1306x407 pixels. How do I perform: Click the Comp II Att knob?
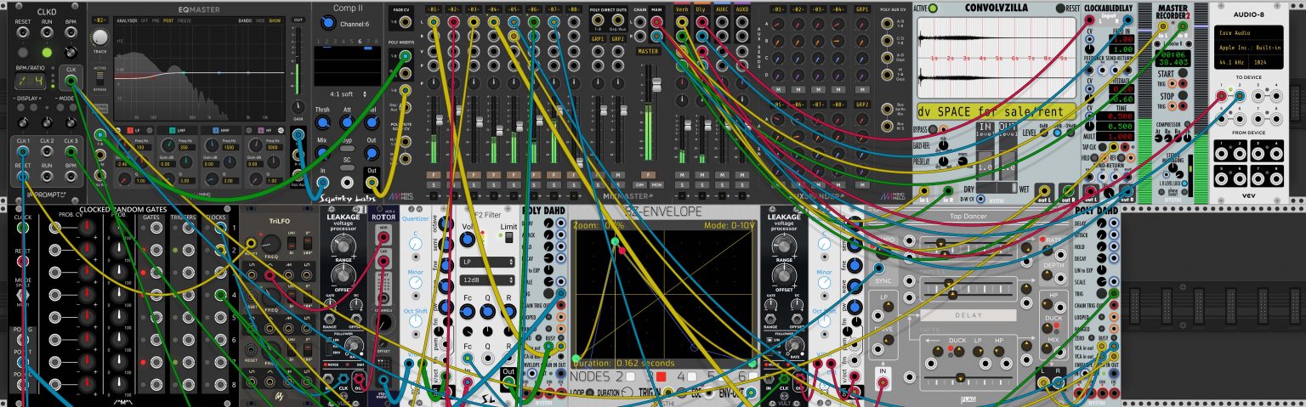[x=347, y=123]
